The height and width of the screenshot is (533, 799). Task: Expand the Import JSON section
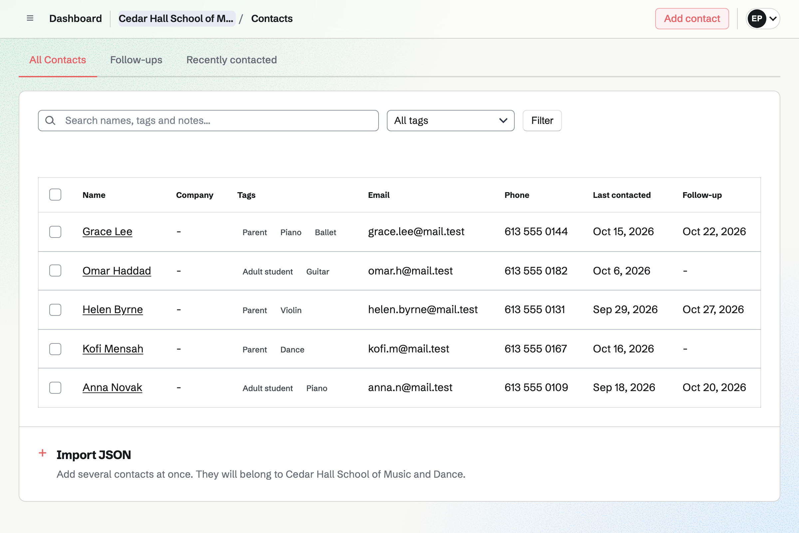pos(94,454)
